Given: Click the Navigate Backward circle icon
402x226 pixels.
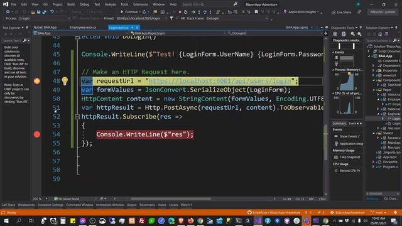Looking at the screenshot, I should (x=8, y=12).
